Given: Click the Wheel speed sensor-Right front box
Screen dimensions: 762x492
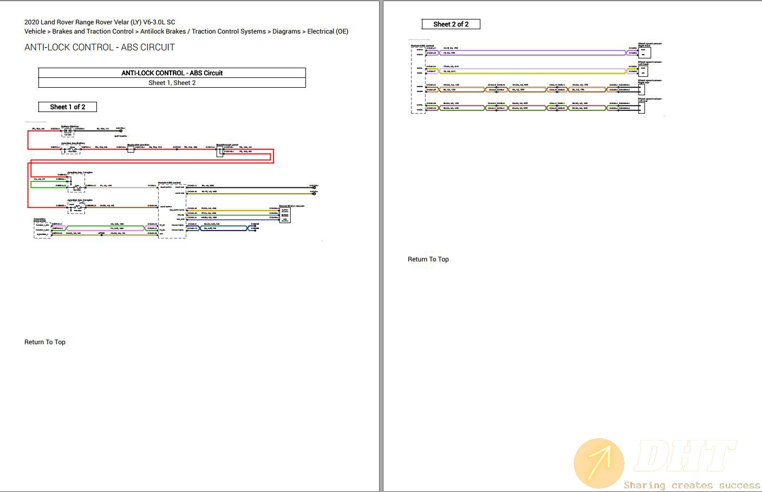Looking at the screenshot, I should click(x=644, y=53).
